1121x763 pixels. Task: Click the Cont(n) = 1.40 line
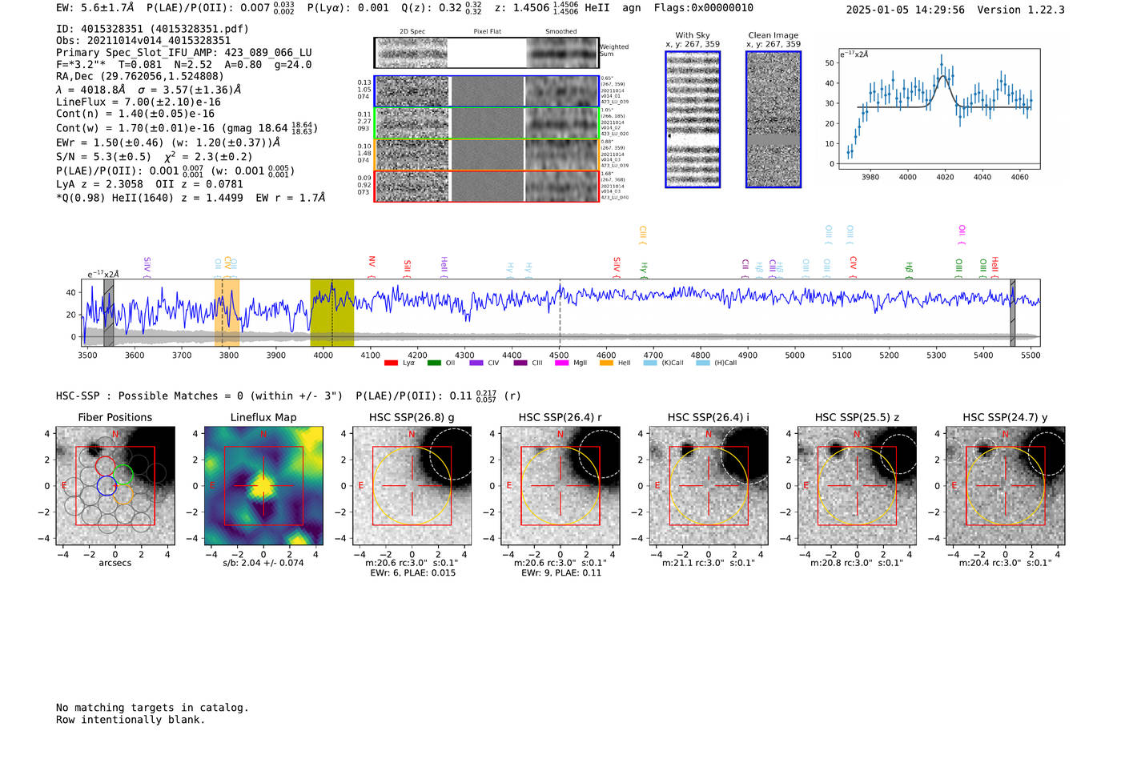135,114
